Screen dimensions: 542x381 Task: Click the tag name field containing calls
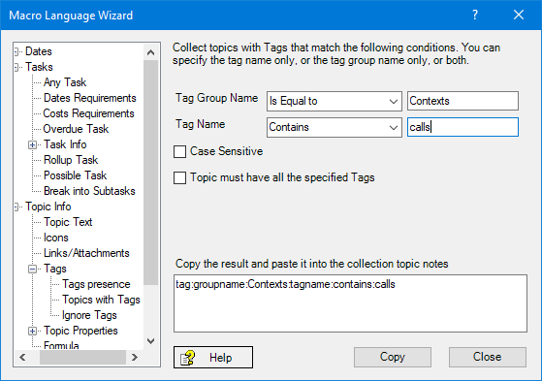462,127
